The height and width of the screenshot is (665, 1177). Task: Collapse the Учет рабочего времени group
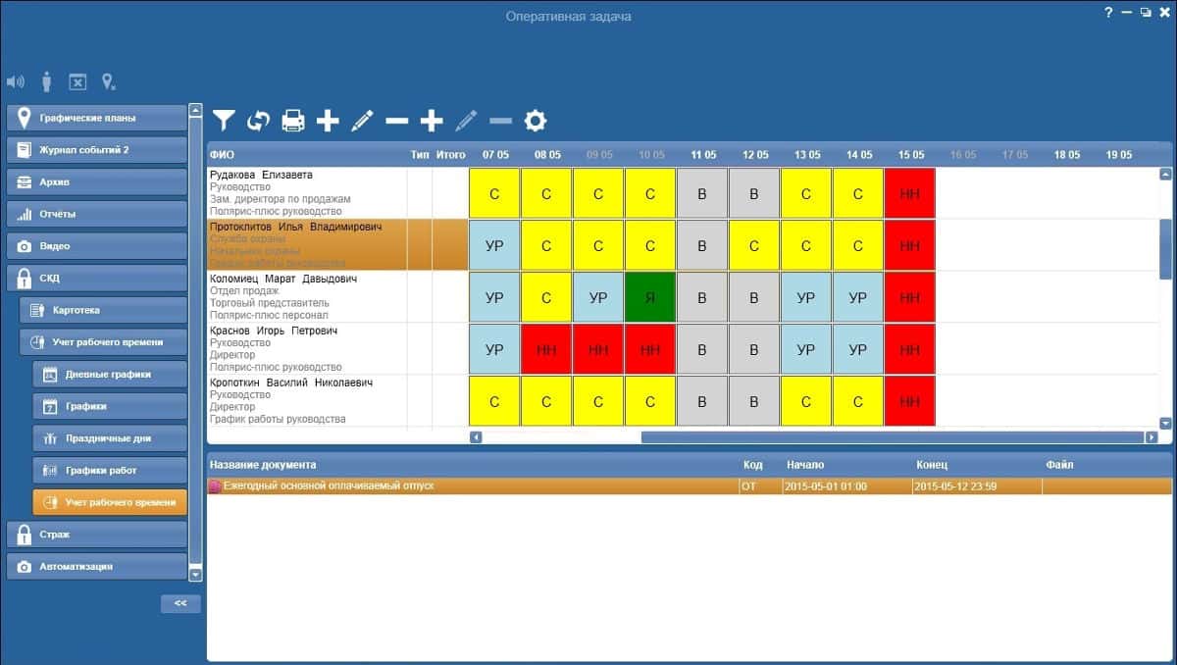coord(103,342)
